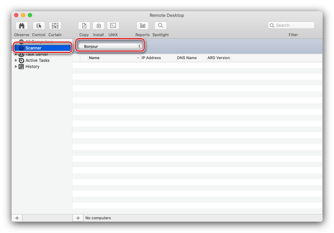The width and height of the screenshot is (334, 233).
Task: Click the Install toolbar icon
Action: tap(99, 26)
